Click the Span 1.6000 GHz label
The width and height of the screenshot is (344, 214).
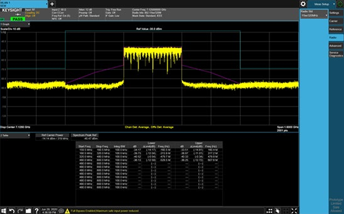tap(288, 127)
